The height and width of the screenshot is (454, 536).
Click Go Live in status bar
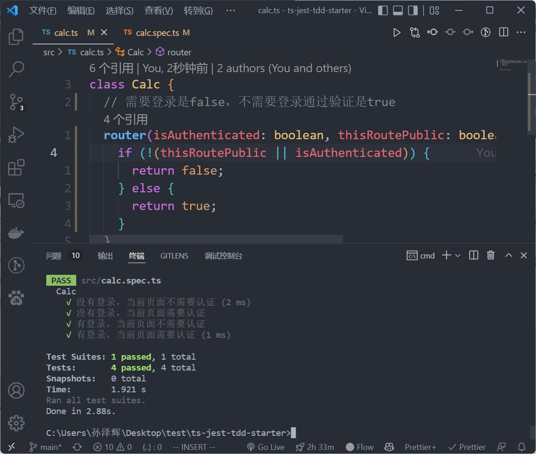(266, 447)
